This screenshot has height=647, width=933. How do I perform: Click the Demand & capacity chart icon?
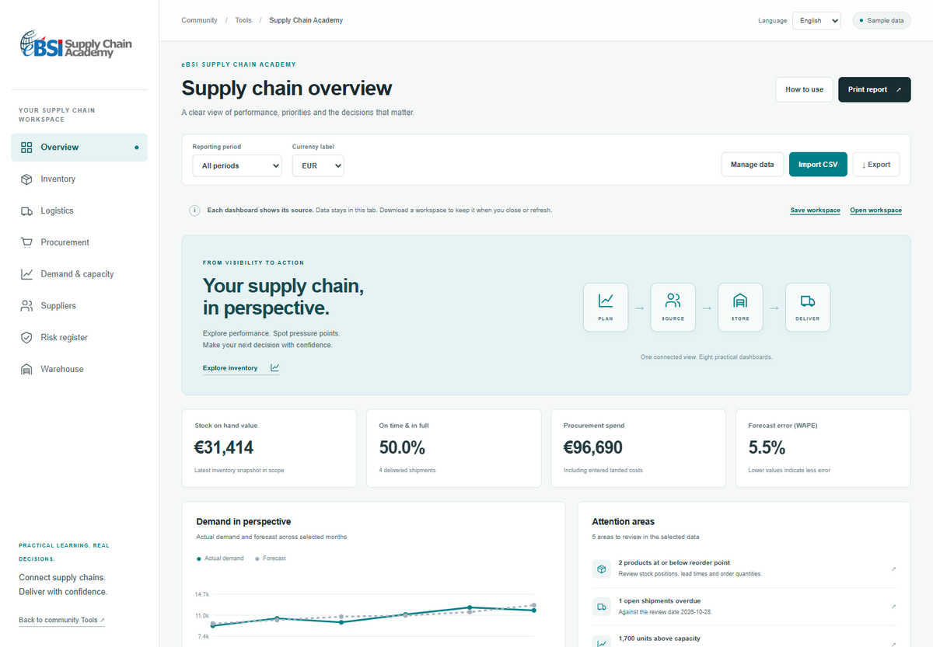pyautogui.click(x=26, y=274)
